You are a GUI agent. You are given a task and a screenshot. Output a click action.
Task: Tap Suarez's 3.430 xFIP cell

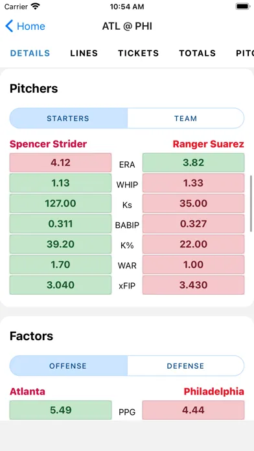(193, 285)
